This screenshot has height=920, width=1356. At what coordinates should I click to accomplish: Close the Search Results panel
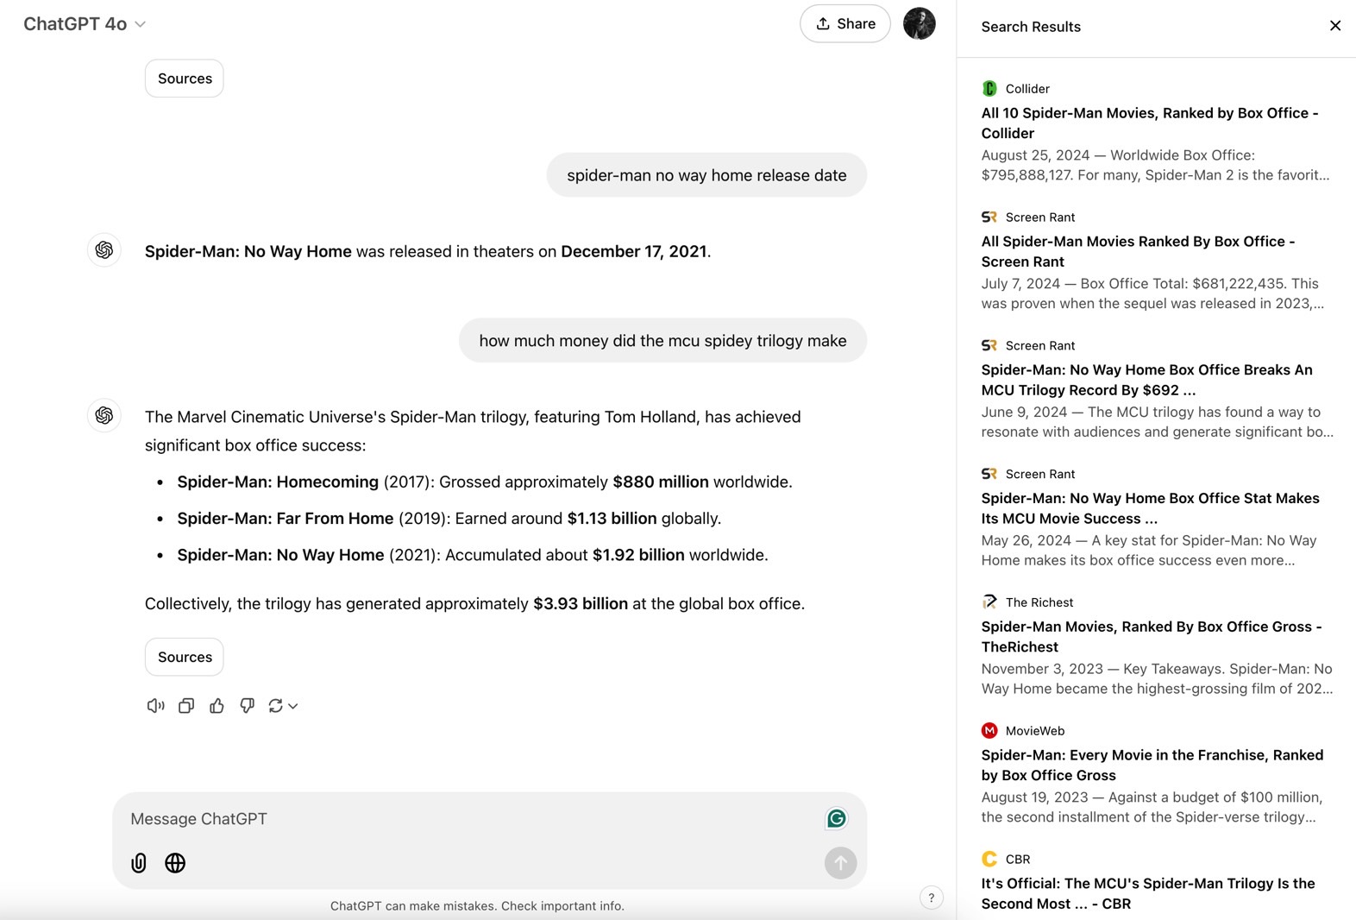point(1334,26)
